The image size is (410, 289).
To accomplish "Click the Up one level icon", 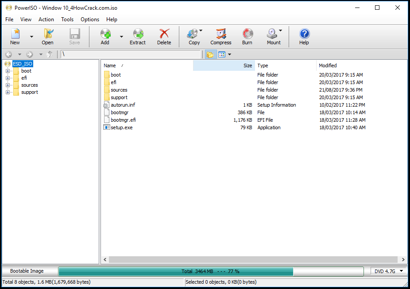I will (x=50, y=54).
